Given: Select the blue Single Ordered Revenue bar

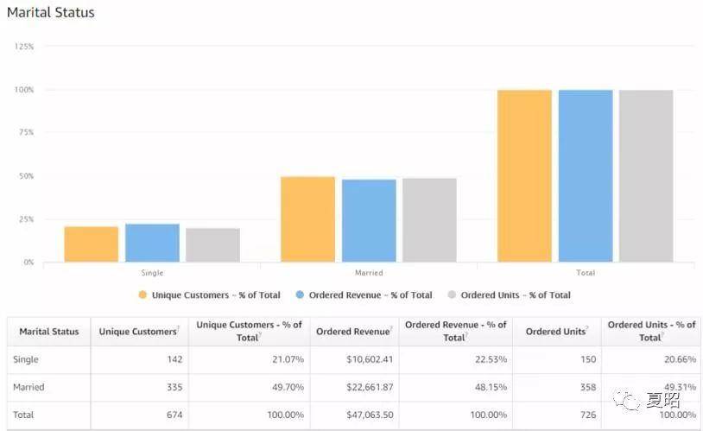Looking at the screenshot, I should [x=153, y=243].
